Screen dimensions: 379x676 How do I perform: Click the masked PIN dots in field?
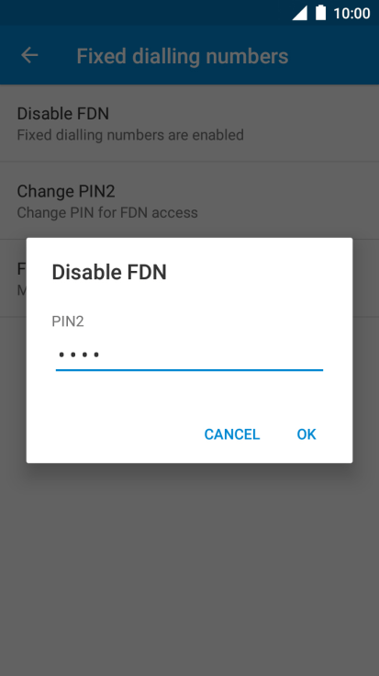79,355
